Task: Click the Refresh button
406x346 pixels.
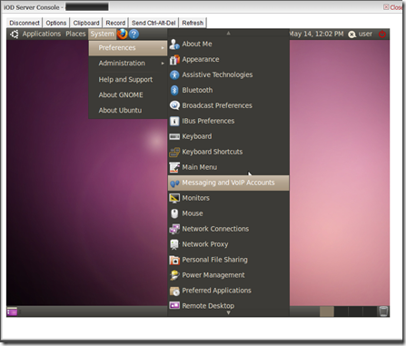Action: click(193, 23)
